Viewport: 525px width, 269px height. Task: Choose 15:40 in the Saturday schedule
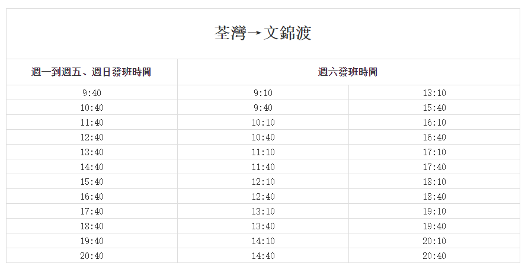point(434,108)
